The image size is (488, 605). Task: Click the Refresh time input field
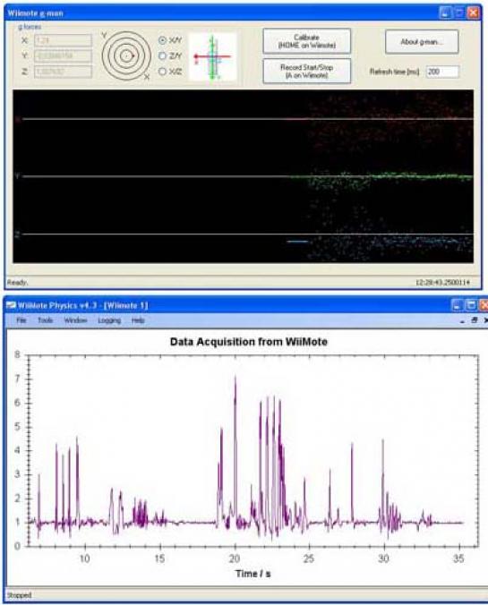point(442,72)
